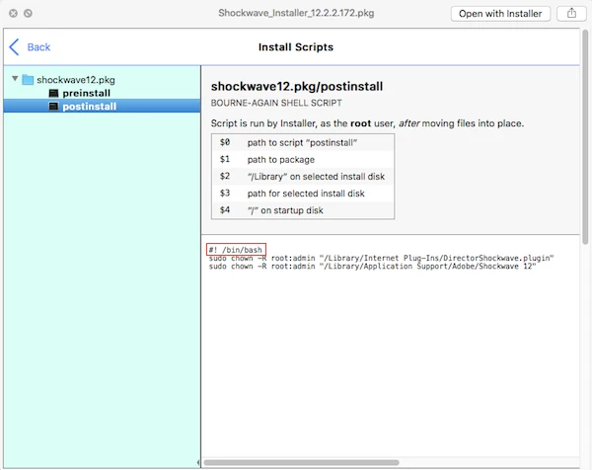Go Back to previous view
Screen dimensions: 592x470
30,47
